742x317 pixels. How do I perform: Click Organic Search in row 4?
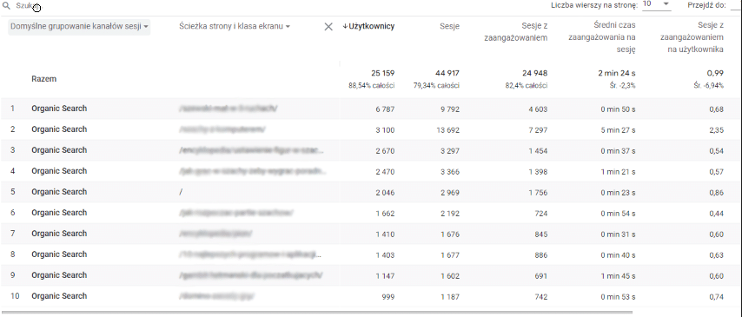tap(59, 171)
